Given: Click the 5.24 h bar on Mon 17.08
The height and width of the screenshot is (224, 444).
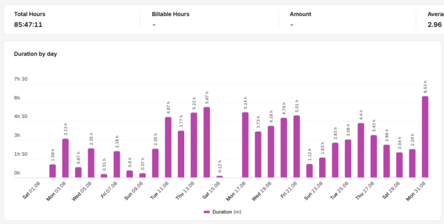Looking at the screenshot, I should click(x=245, y=145).
